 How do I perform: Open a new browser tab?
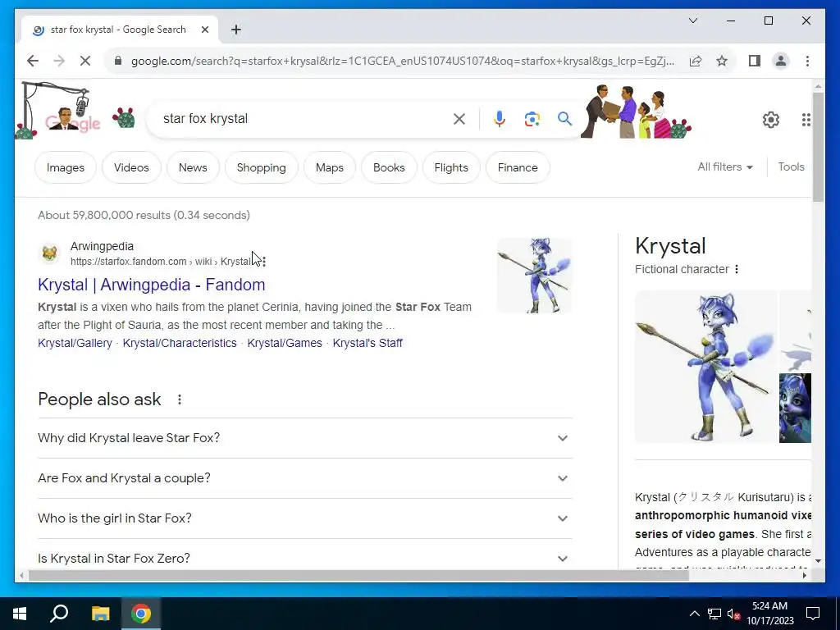[x=236, y=30]
